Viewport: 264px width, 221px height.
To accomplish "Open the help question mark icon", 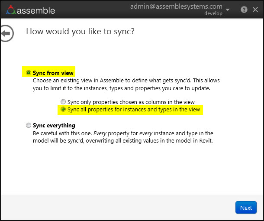I will click(244, 9).
